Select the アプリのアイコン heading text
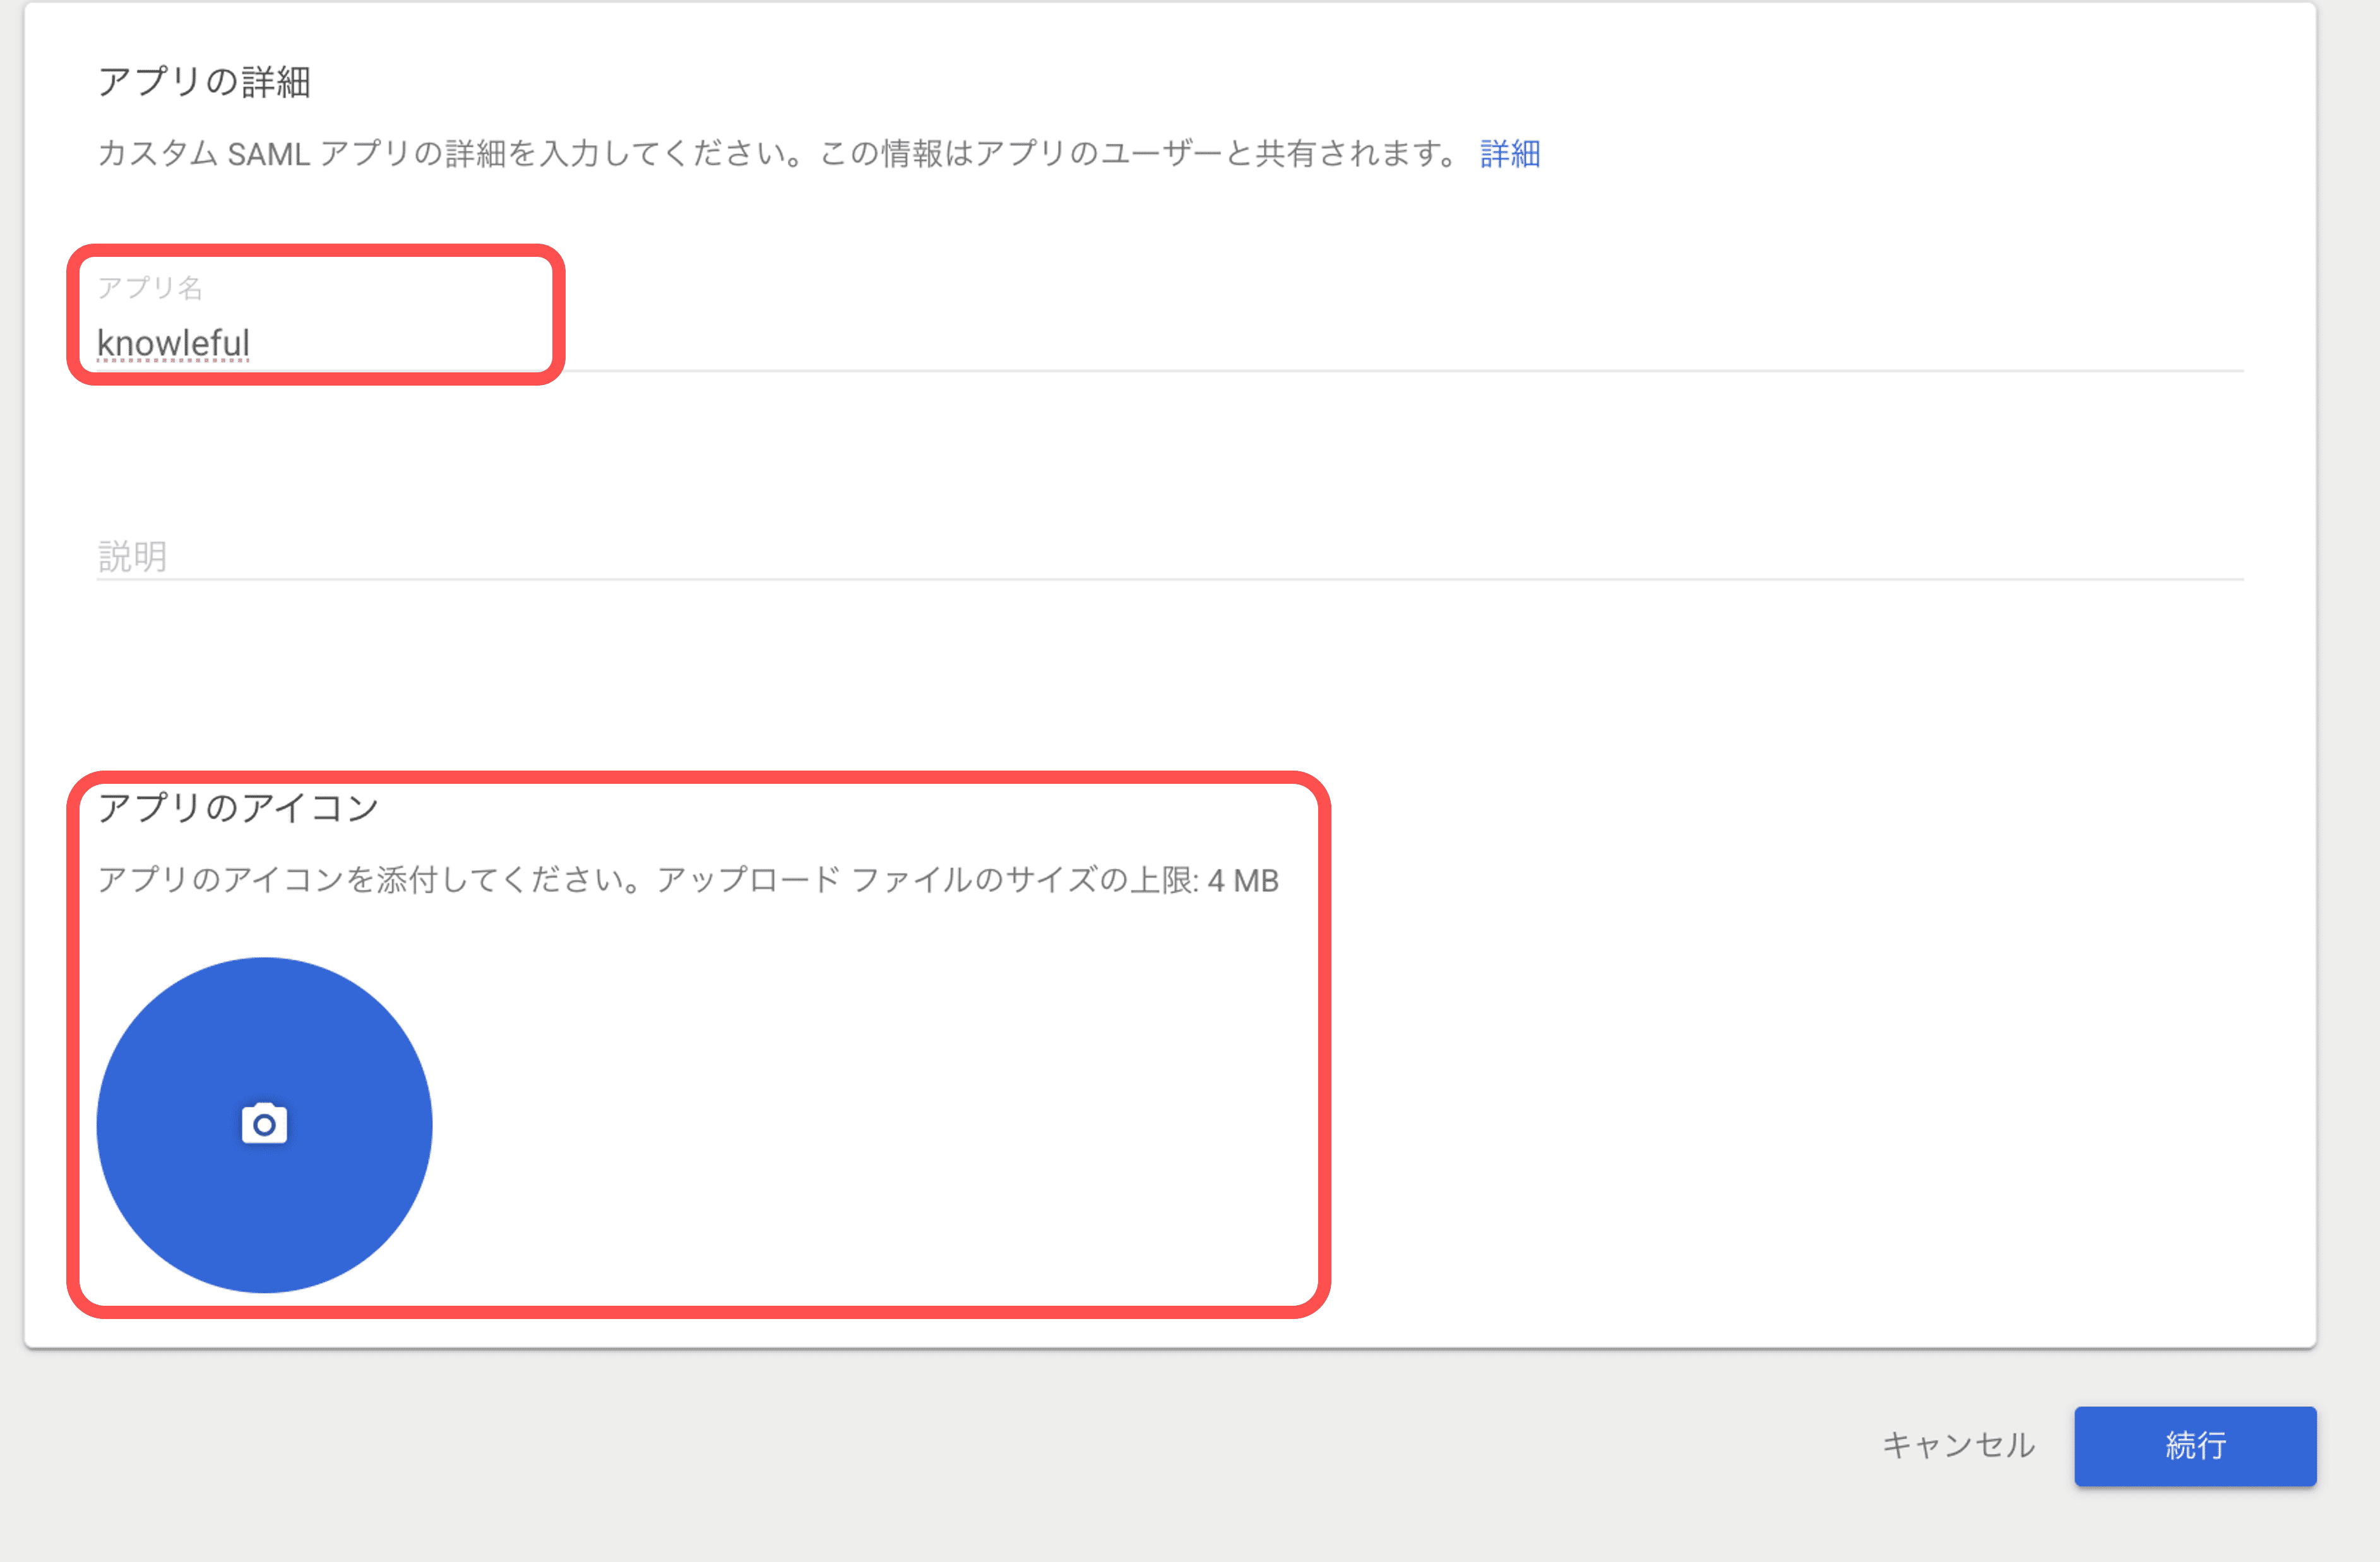This screenshot has width=2380, height=1562. (x=238, y=807)
